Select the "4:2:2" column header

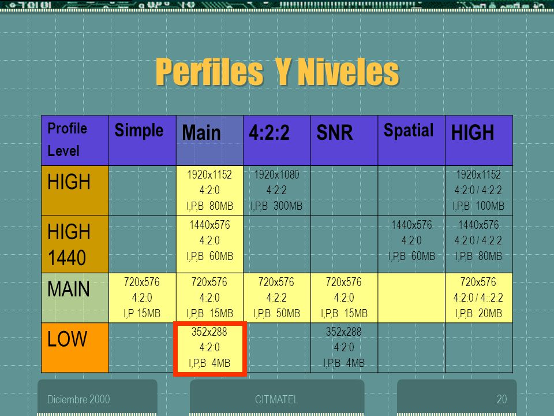click(277, 140)
